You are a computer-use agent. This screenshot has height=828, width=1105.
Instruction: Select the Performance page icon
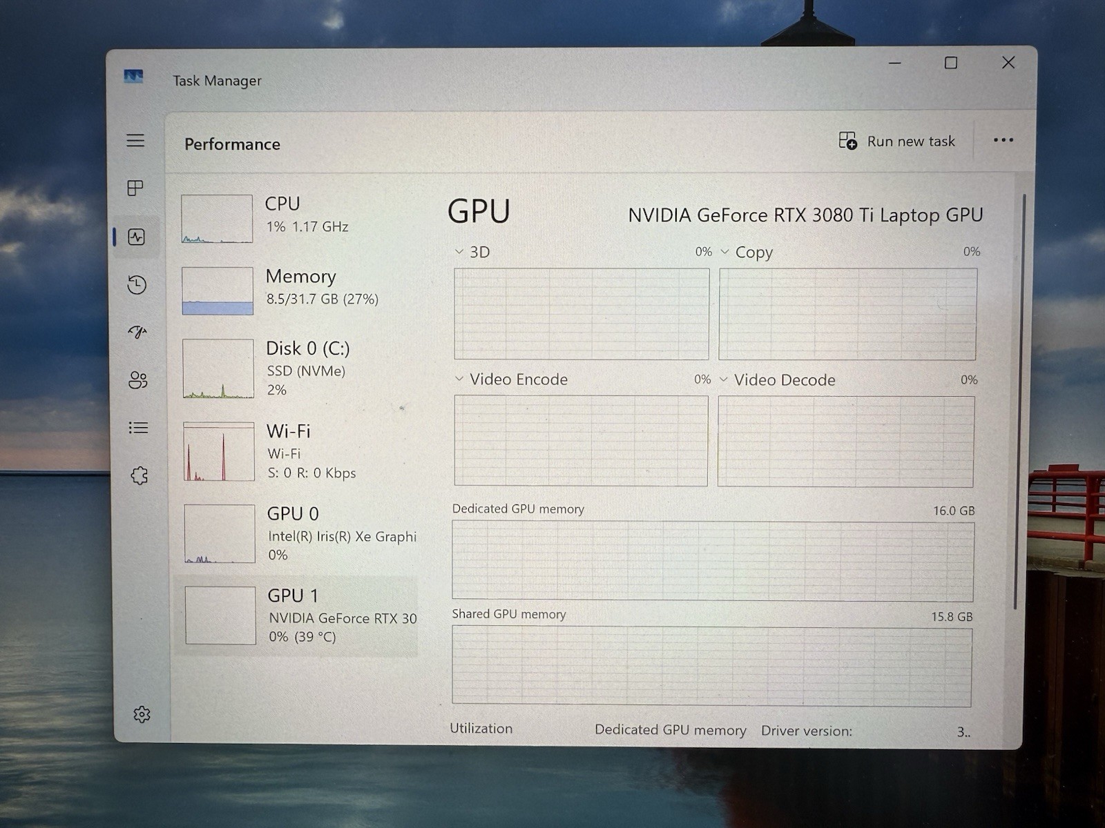(137, 237)
